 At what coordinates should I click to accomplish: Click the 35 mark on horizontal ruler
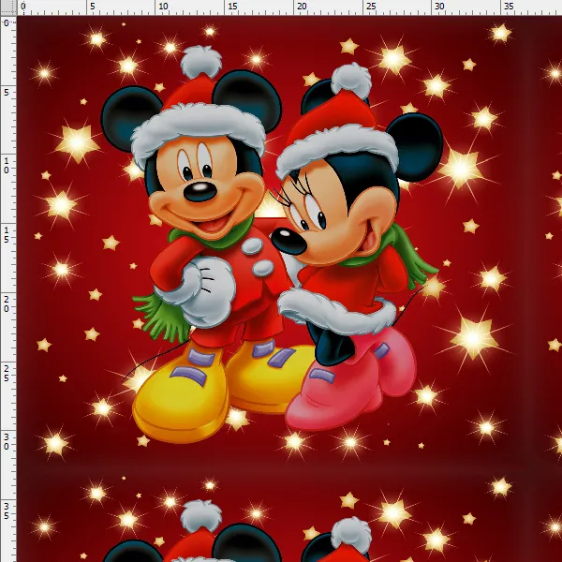click(509, 7)
